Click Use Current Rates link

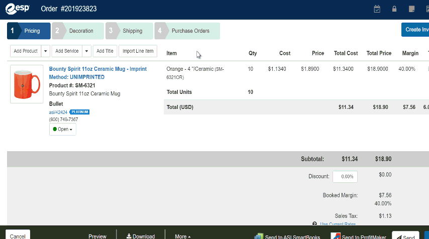(338, 224)
